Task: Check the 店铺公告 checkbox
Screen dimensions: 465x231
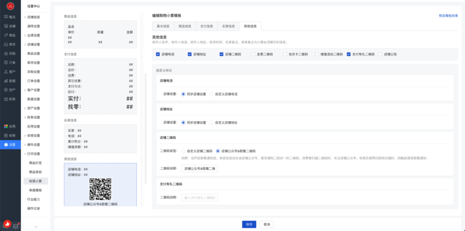Action: pyautogui.click(x=380, y=54)
